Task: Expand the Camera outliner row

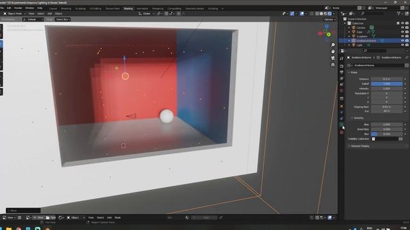Action: click(x=349, y=27)
